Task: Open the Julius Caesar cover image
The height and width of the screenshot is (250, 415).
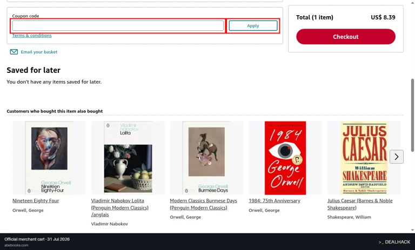Action: pos(364,158)
